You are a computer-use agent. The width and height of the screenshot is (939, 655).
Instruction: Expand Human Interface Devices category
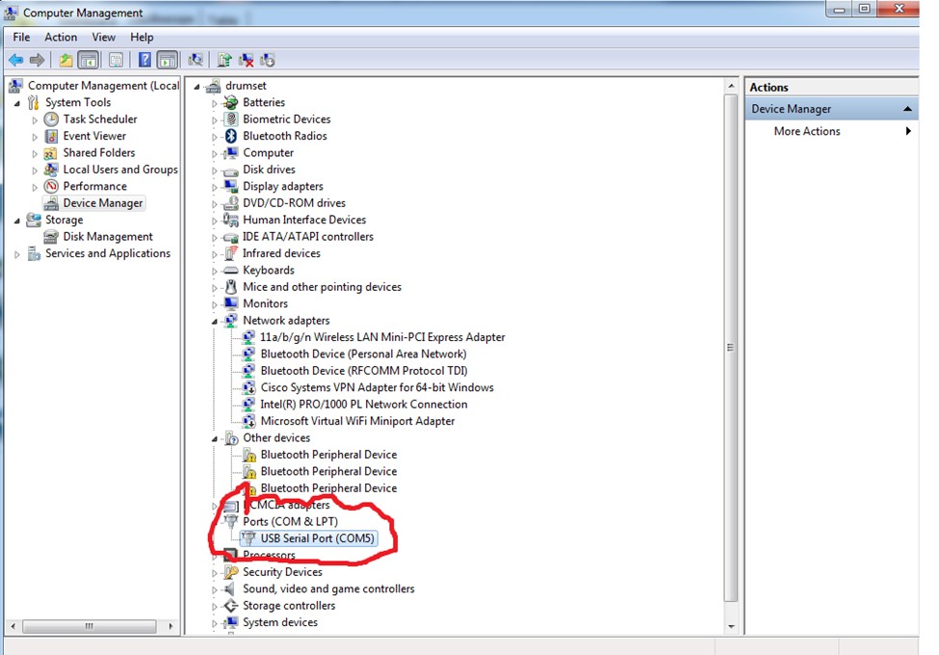coord(215,221)
